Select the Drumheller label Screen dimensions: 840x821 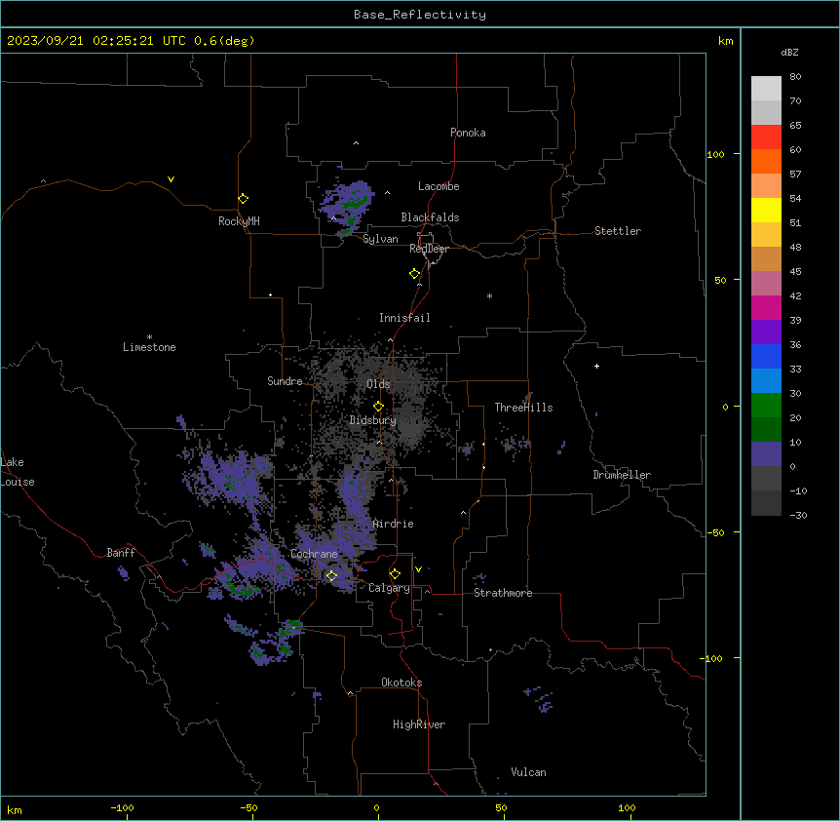coord(622,475)
